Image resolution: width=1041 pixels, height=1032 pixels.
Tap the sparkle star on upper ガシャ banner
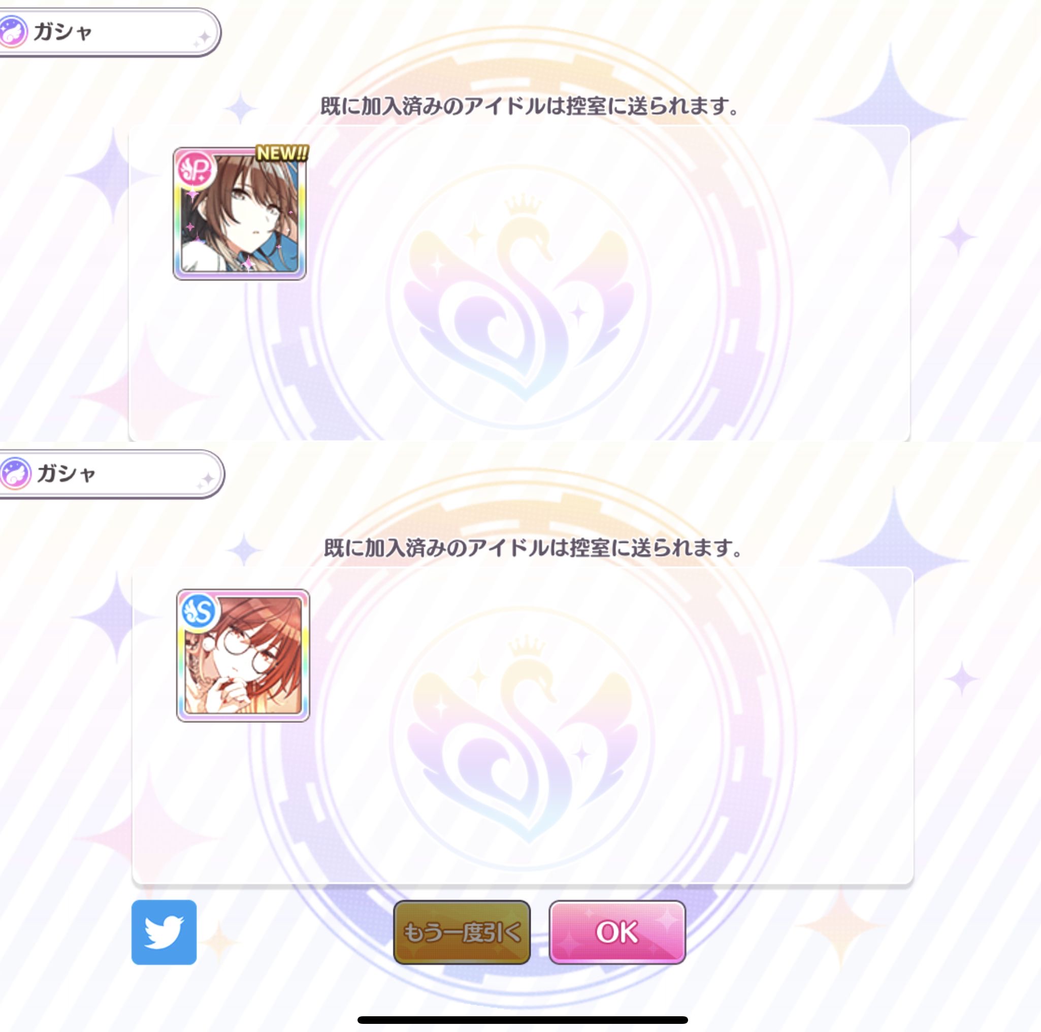pos(204,39)
